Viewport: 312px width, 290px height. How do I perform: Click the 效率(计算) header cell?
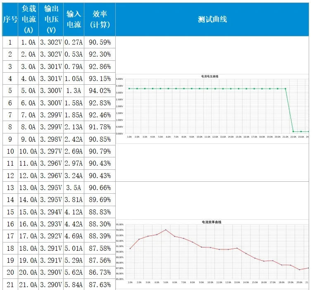click(x=100, y=19)
